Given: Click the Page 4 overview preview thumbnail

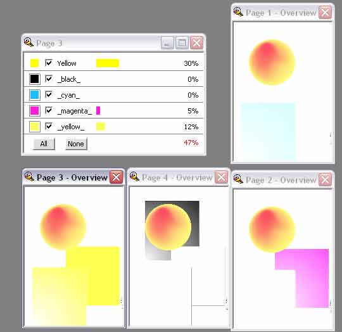Looking at the screenshot, I should 179,257.
